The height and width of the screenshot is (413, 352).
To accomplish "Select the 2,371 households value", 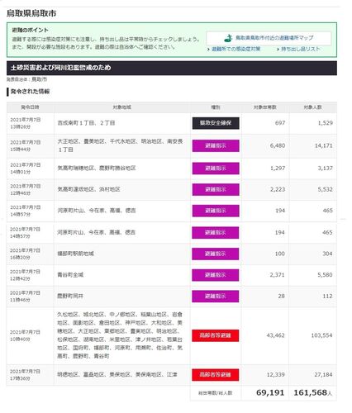I will point(277,275).
